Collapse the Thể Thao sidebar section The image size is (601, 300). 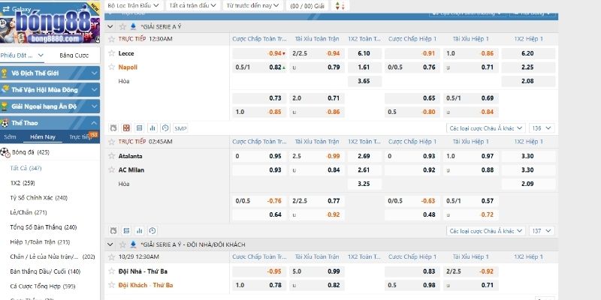[93, 123]
